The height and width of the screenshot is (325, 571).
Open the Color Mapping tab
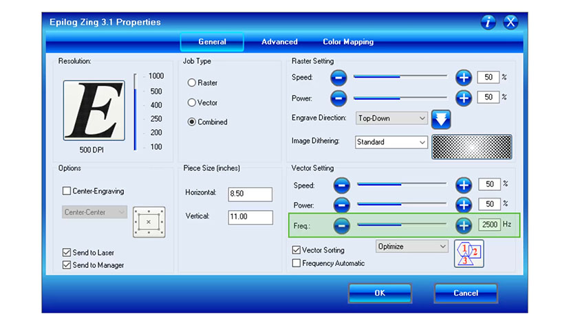[x=348, y=42]
